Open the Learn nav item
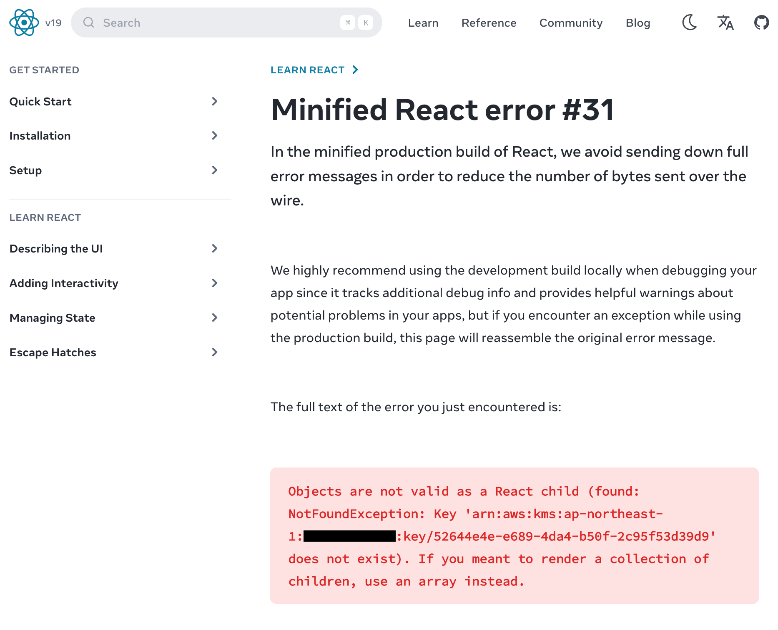778x630 pixels. pos(423,23)
